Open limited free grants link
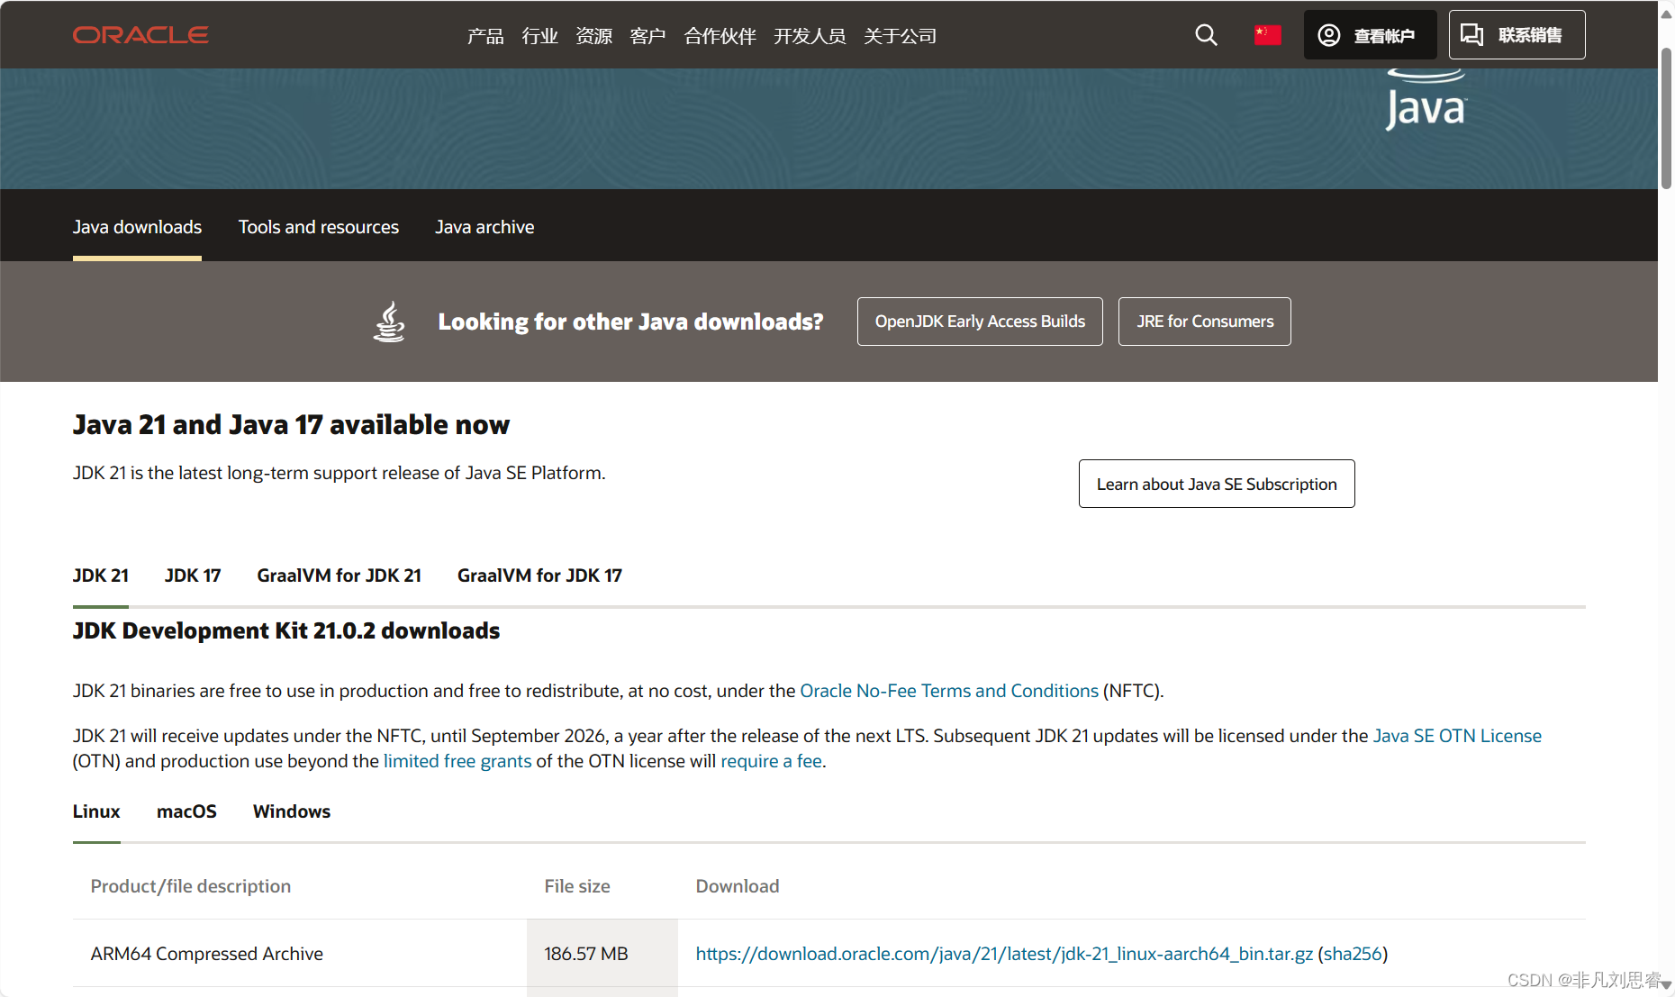 pyautogui.click(x=457, y=761)
